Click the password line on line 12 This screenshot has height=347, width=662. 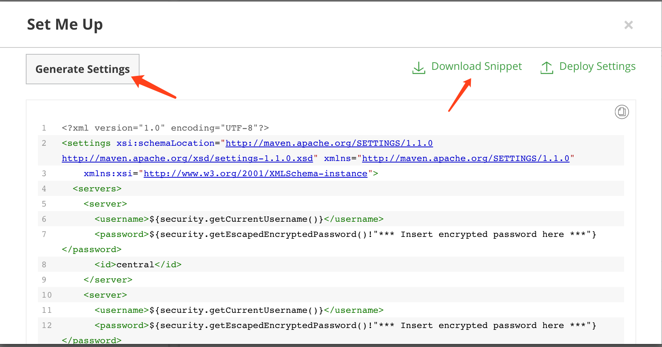coord(345,325)
